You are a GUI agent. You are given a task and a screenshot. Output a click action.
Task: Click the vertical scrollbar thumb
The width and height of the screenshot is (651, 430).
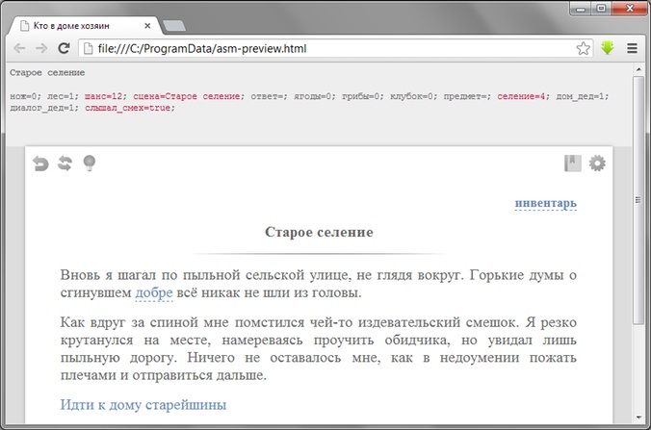[x=638, y=200]
